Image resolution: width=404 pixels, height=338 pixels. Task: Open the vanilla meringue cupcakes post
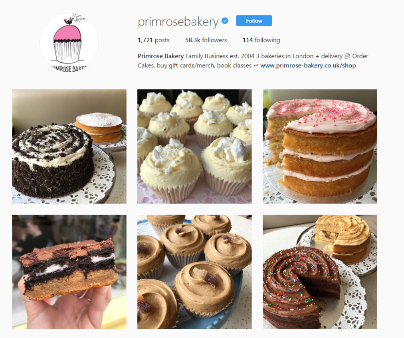[194, 146]
